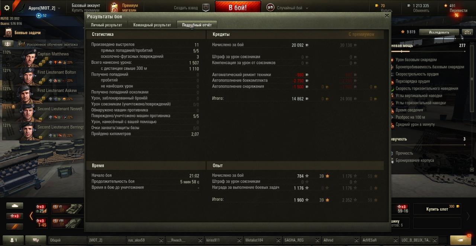
Task: Toggle the elite vehicles filter stripe
Action: click(15, 226)
